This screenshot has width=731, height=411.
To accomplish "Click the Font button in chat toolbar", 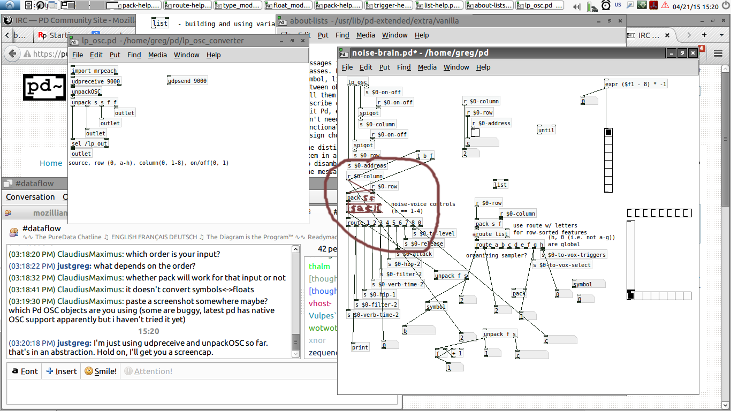I will (25, 371).
